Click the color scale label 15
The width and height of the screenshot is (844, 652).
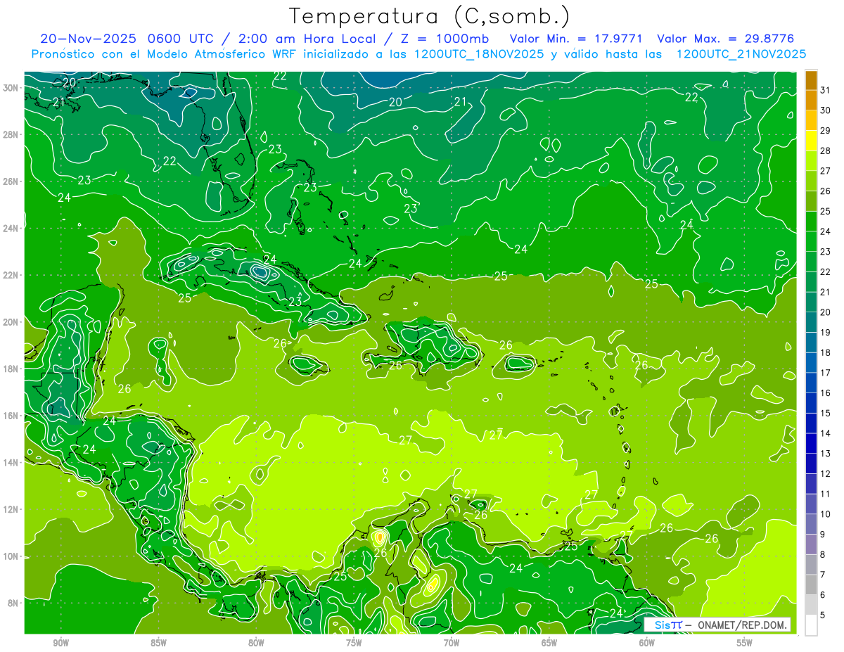coord(826,413)
